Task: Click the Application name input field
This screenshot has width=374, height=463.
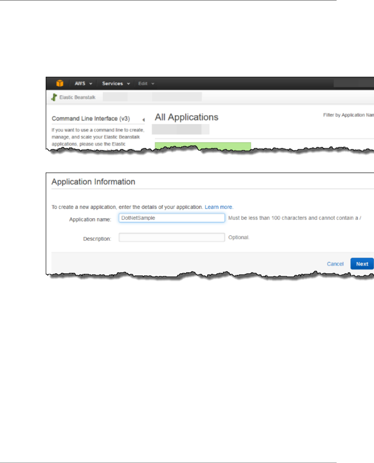Action: (172, 218)
